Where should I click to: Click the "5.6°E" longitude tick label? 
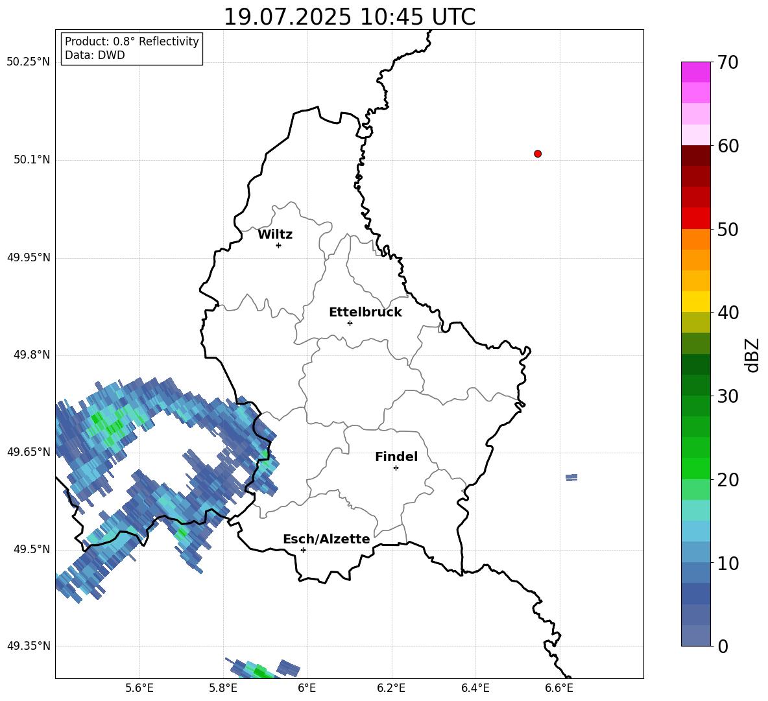pos(139,688)
